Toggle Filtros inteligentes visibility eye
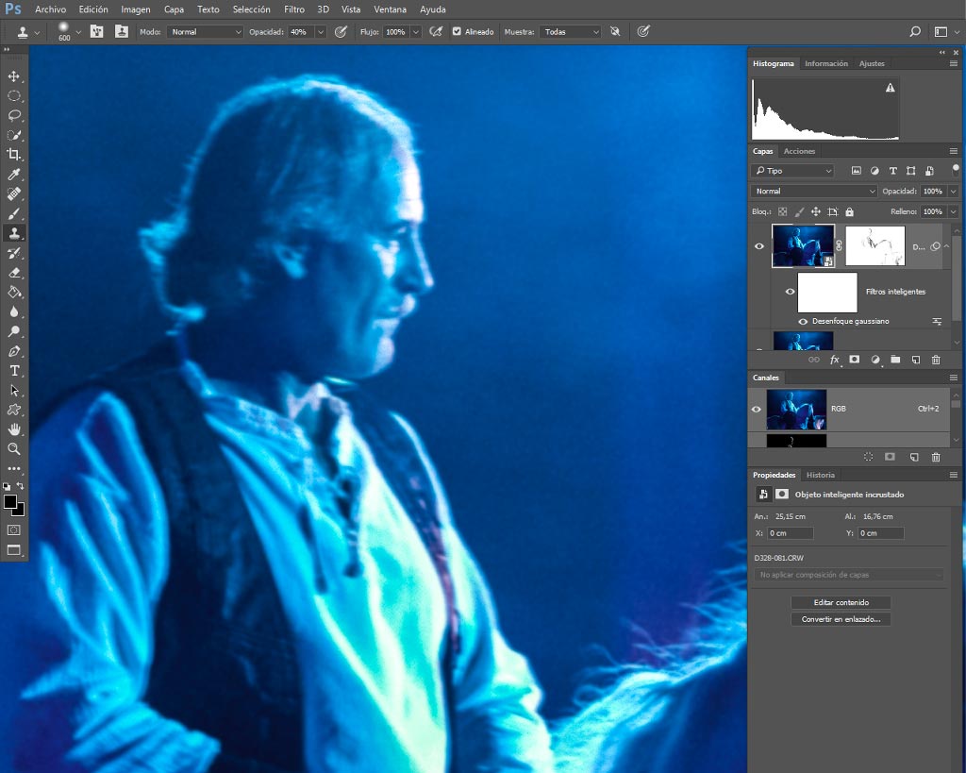Screen dimensions: 966x773 tap(790, 292)
